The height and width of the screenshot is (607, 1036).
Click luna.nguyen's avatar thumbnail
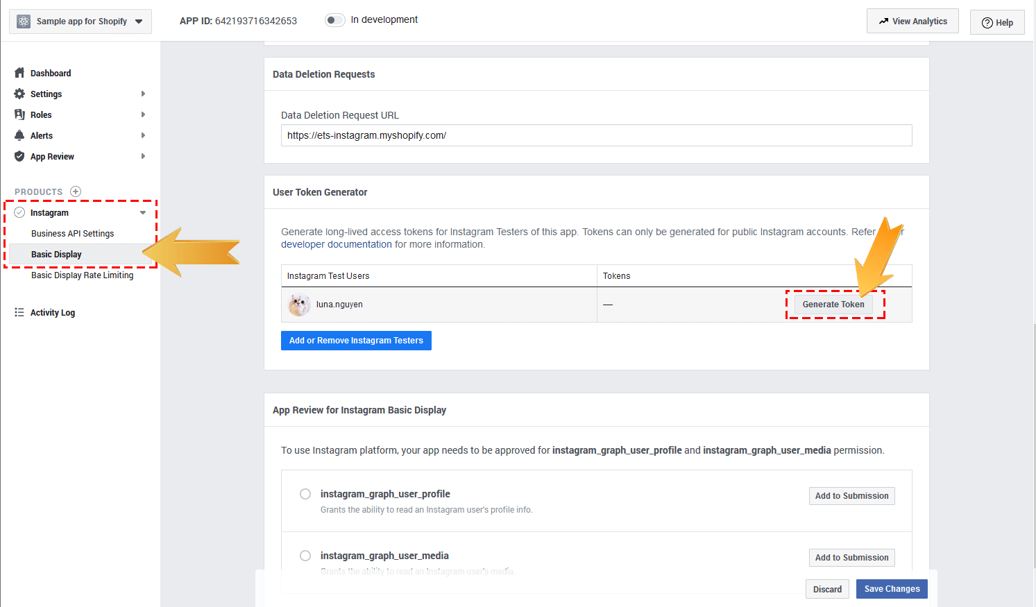pyautogui.click(x=299, y=305)
